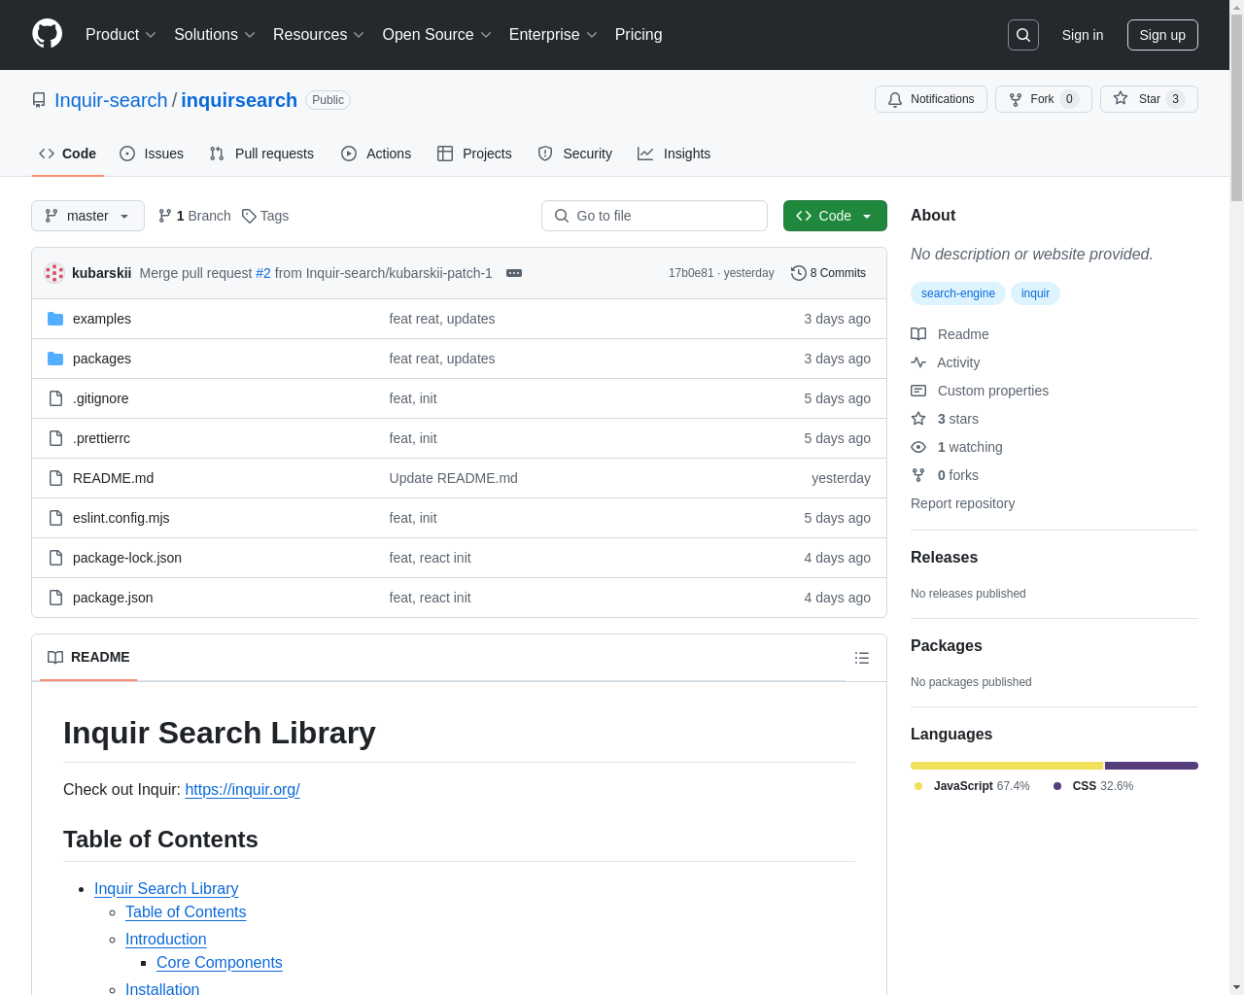Click the repository icon beside Inquir-search
1244x995 pixels.
pyautogui.click(x=39, y=100)
